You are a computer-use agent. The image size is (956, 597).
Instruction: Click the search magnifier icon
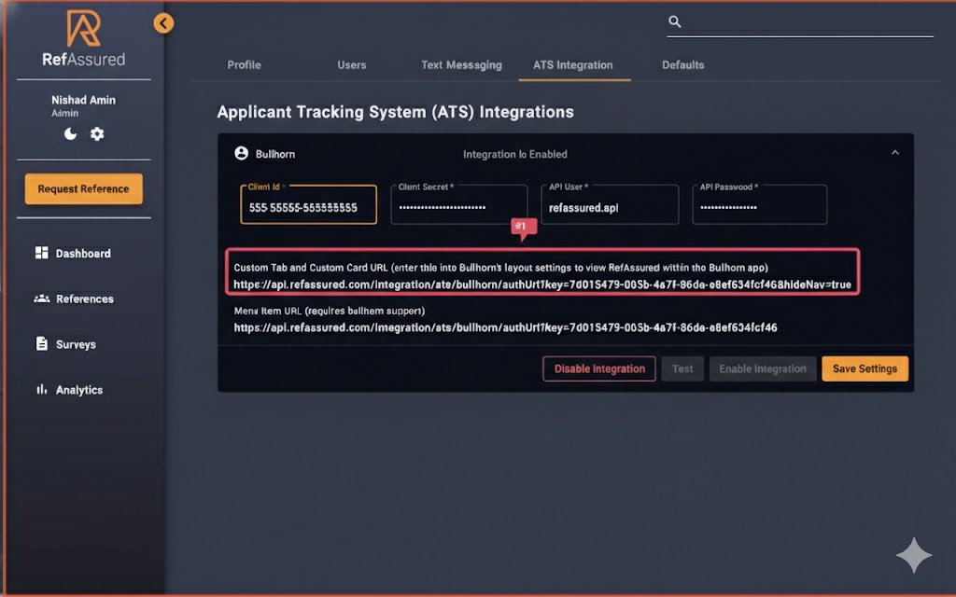[x=674, y=22]
